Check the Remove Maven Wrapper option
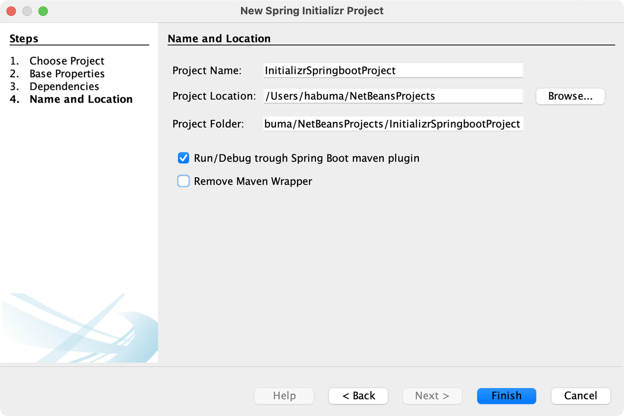This screenshot has height=416, width=624. (184, 181)
